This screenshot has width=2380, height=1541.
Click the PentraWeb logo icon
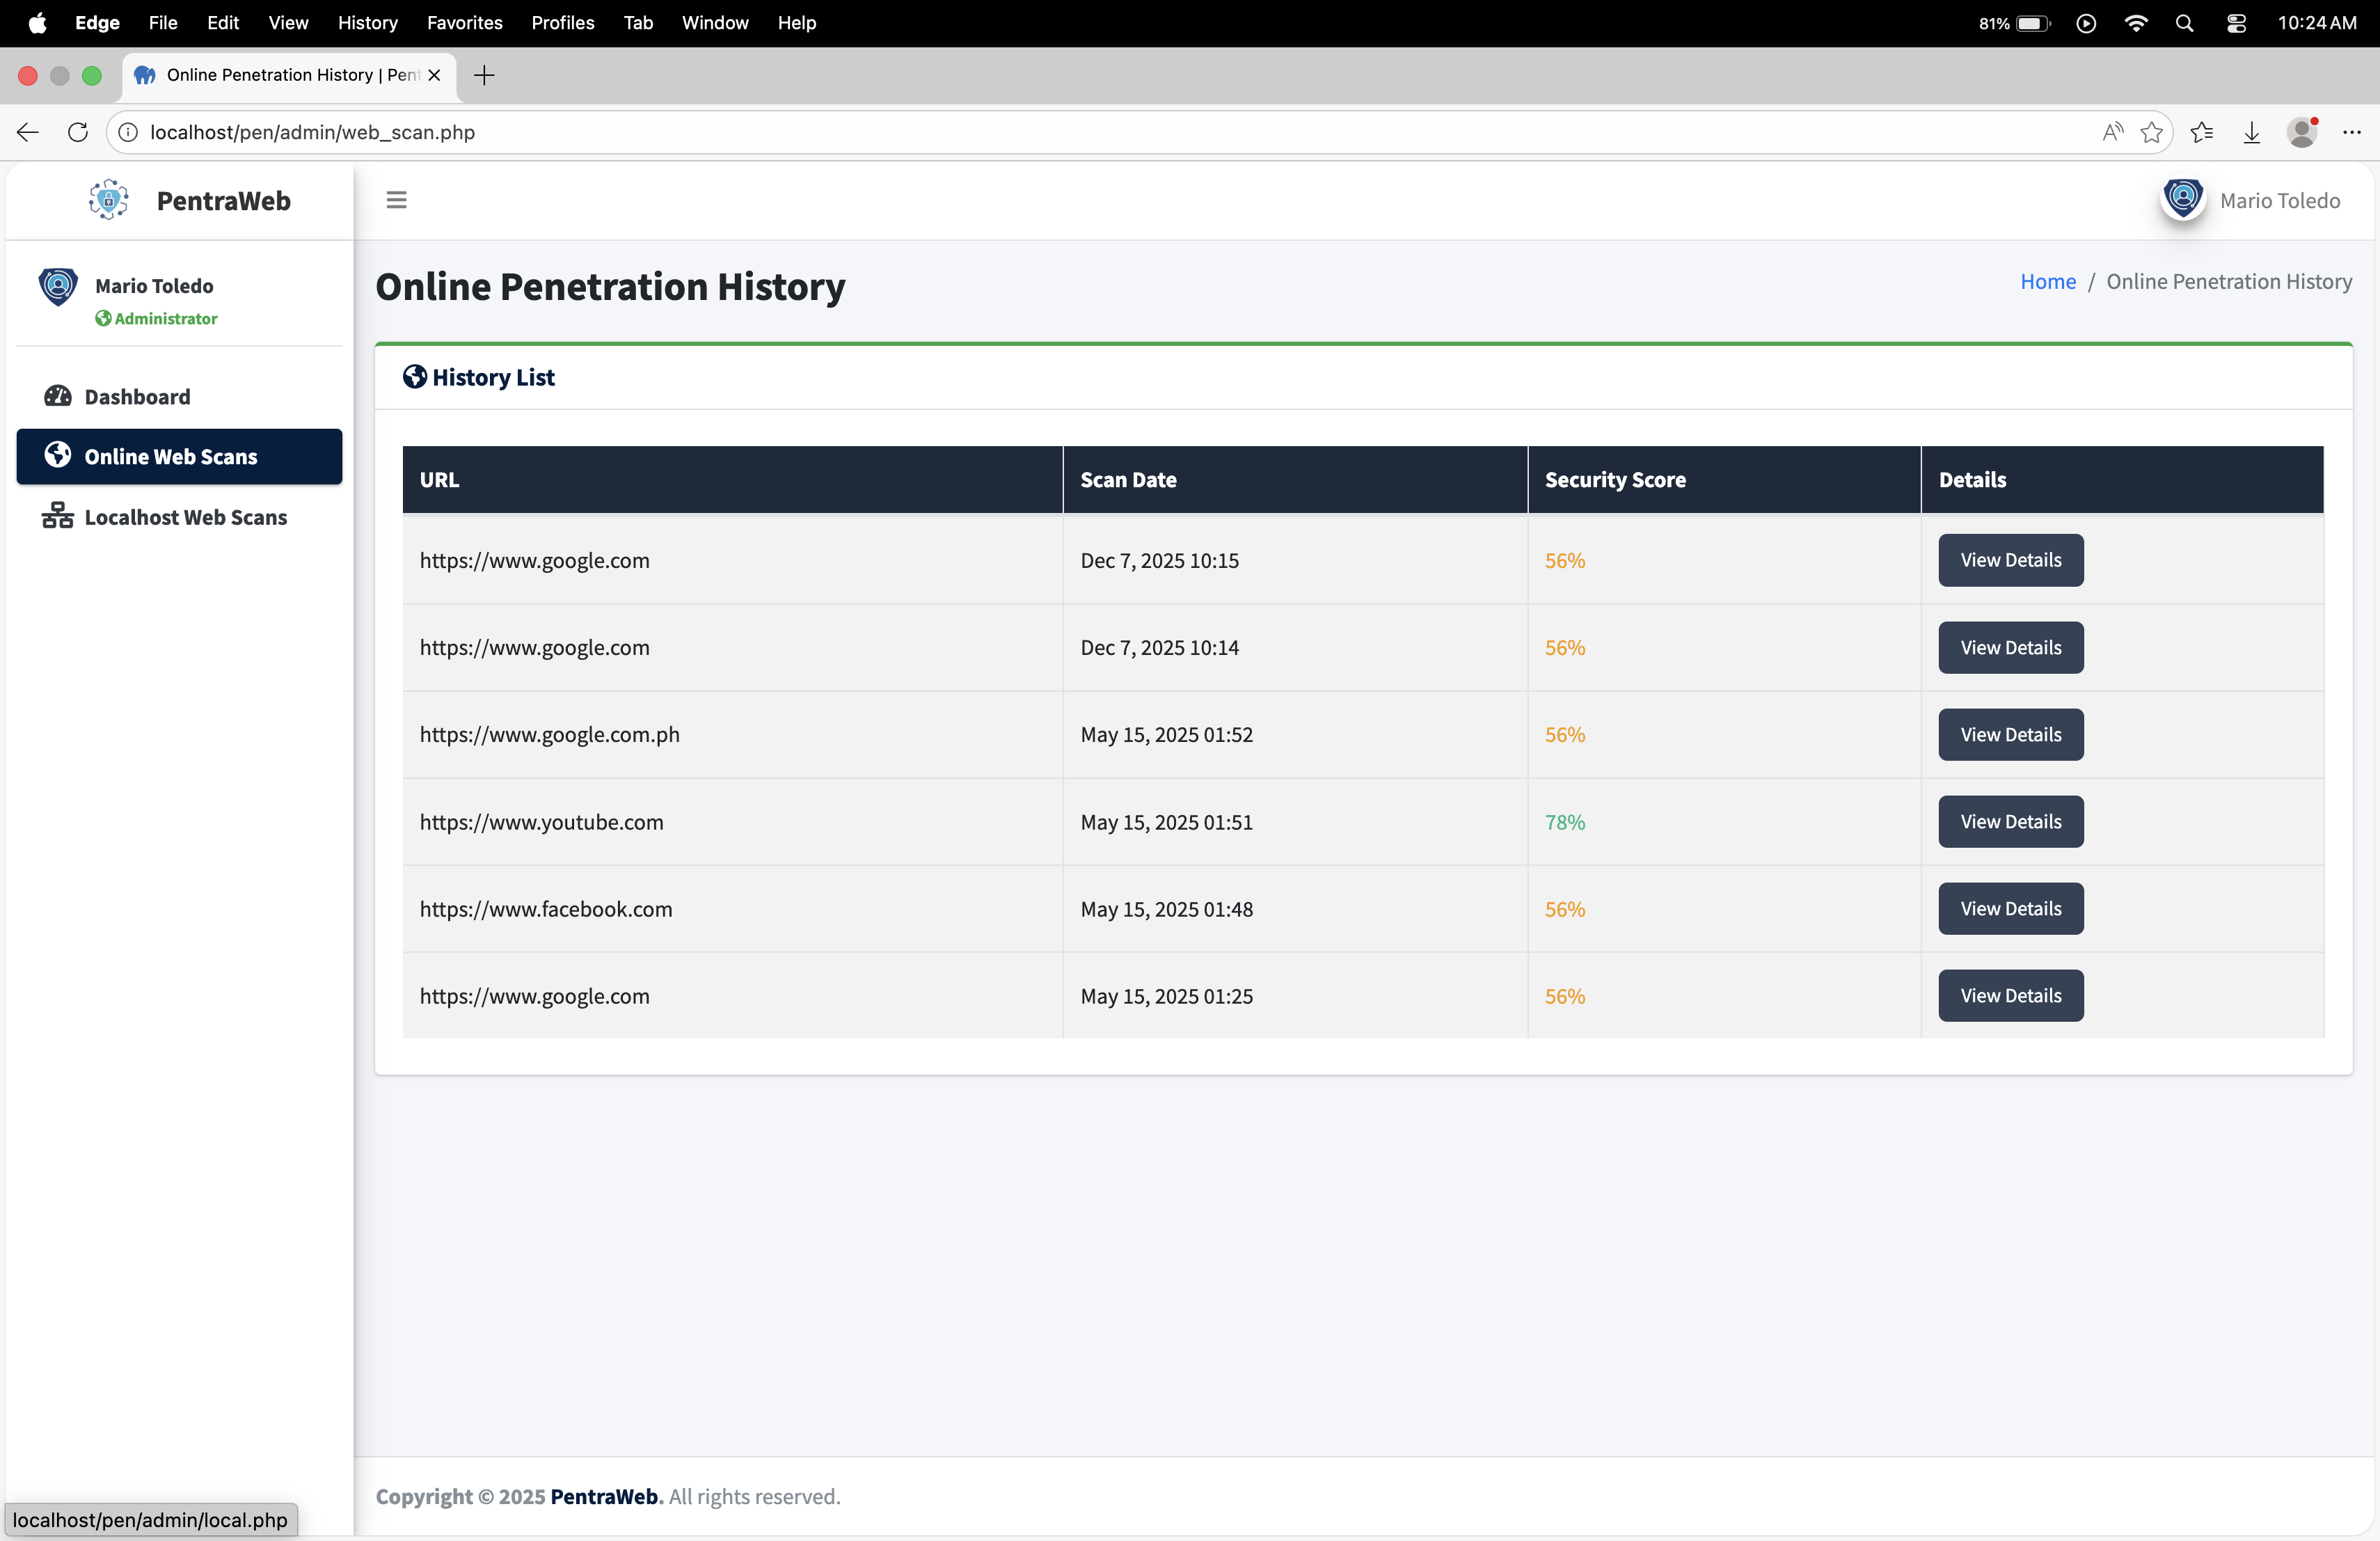(x=108, y=200)
